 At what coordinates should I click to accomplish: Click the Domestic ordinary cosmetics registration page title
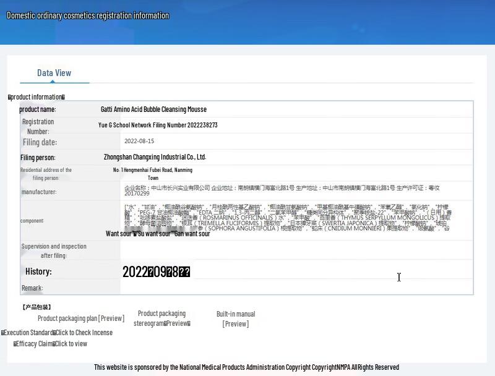[88, 15]
